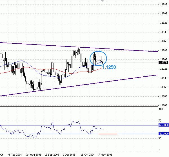The image size is (169, 157).
Task: Click the current price label 1.1278
Action: pos(163,63)
